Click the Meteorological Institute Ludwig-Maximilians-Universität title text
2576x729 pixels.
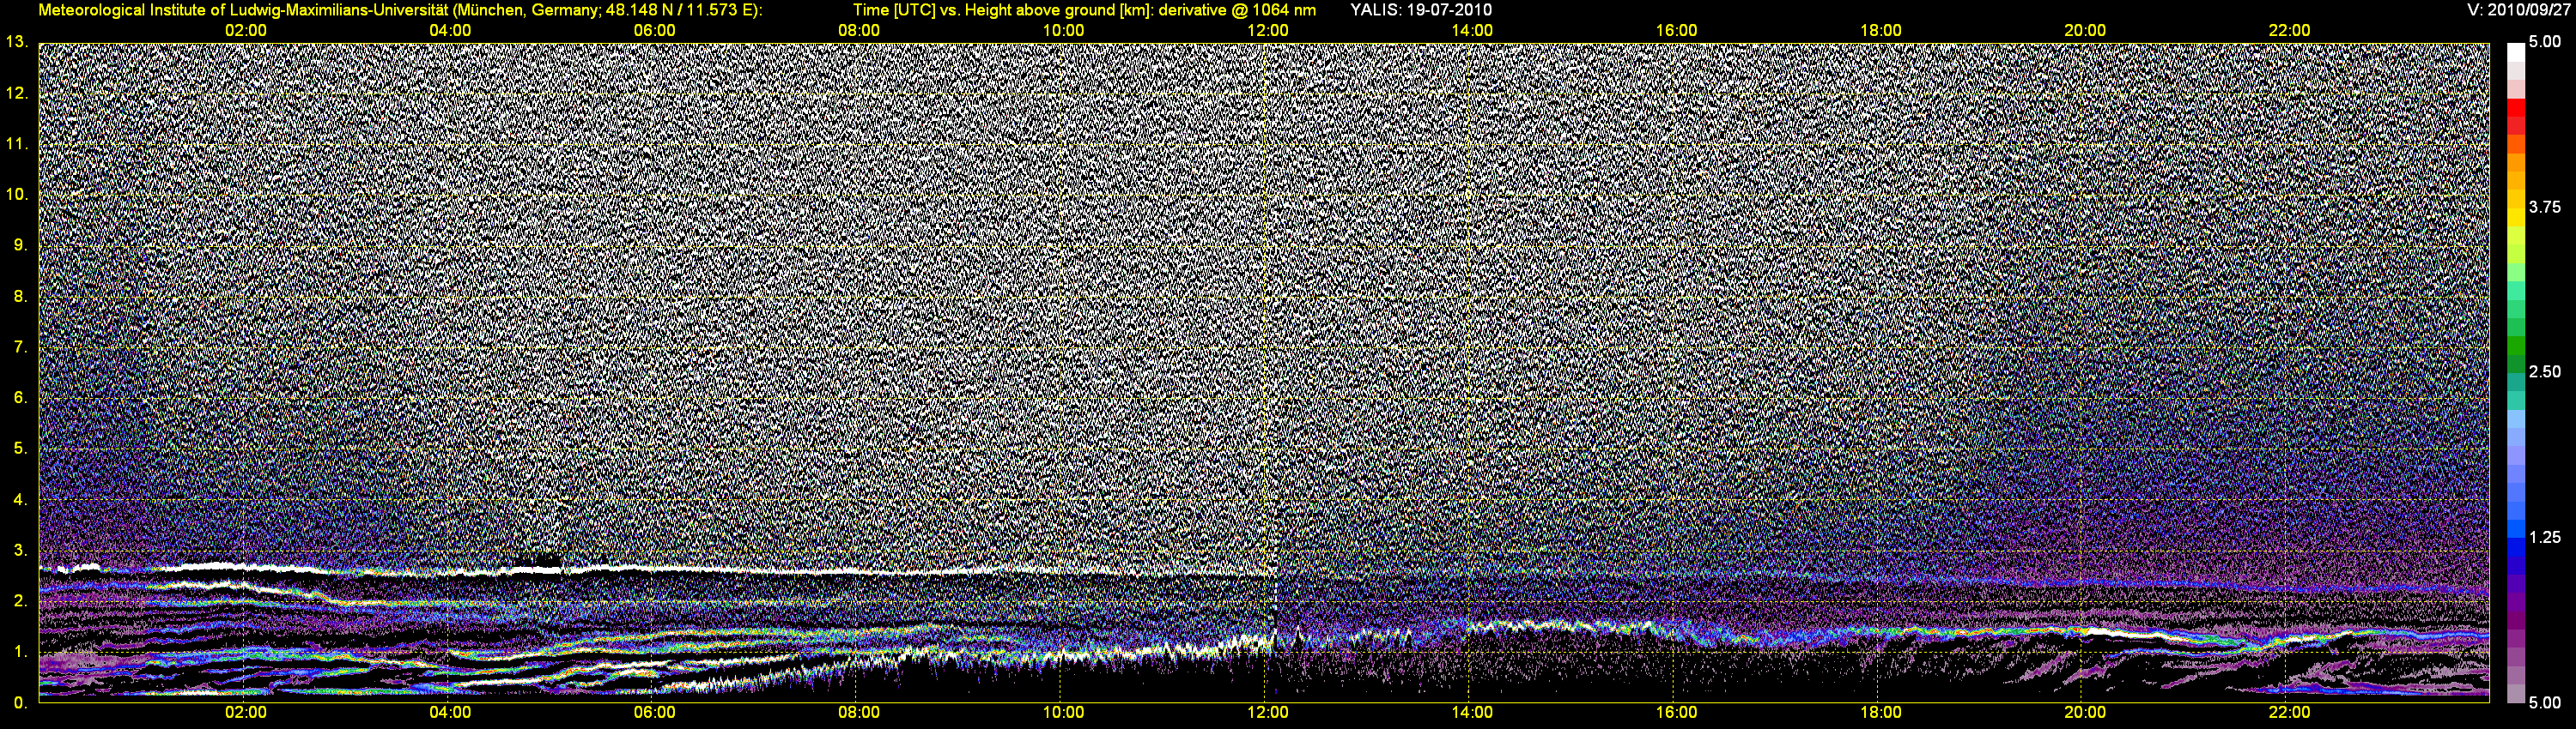click(400, 10)
